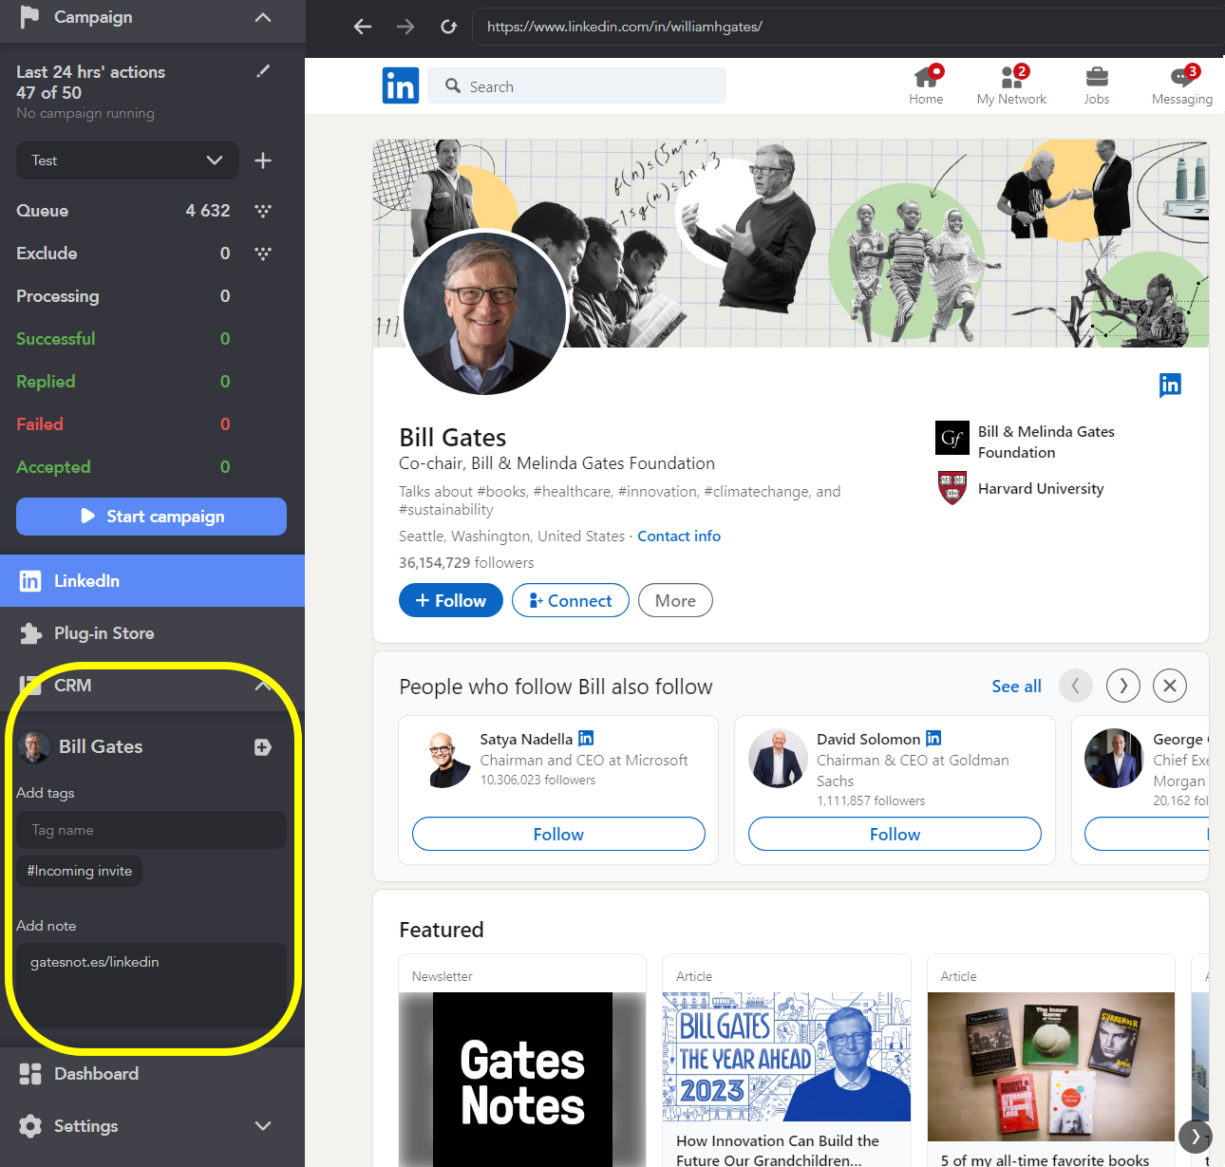Open David Solomon's profile name

click(868, 739)
